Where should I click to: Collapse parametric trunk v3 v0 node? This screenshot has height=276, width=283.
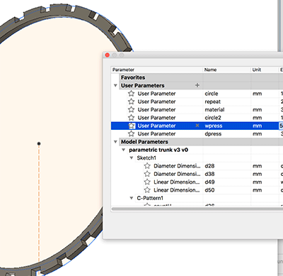(123, 150)
